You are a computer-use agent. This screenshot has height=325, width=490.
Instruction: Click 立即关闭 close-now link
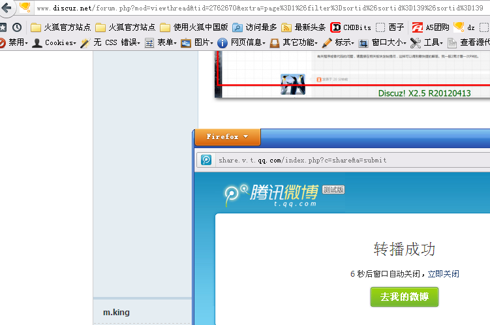pos(443,273)
